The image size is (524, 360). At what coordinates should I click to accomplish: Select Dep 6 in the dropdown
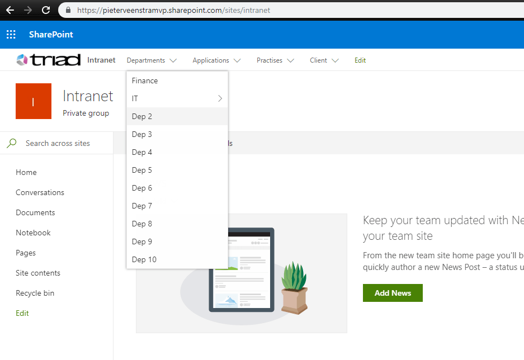177,188
